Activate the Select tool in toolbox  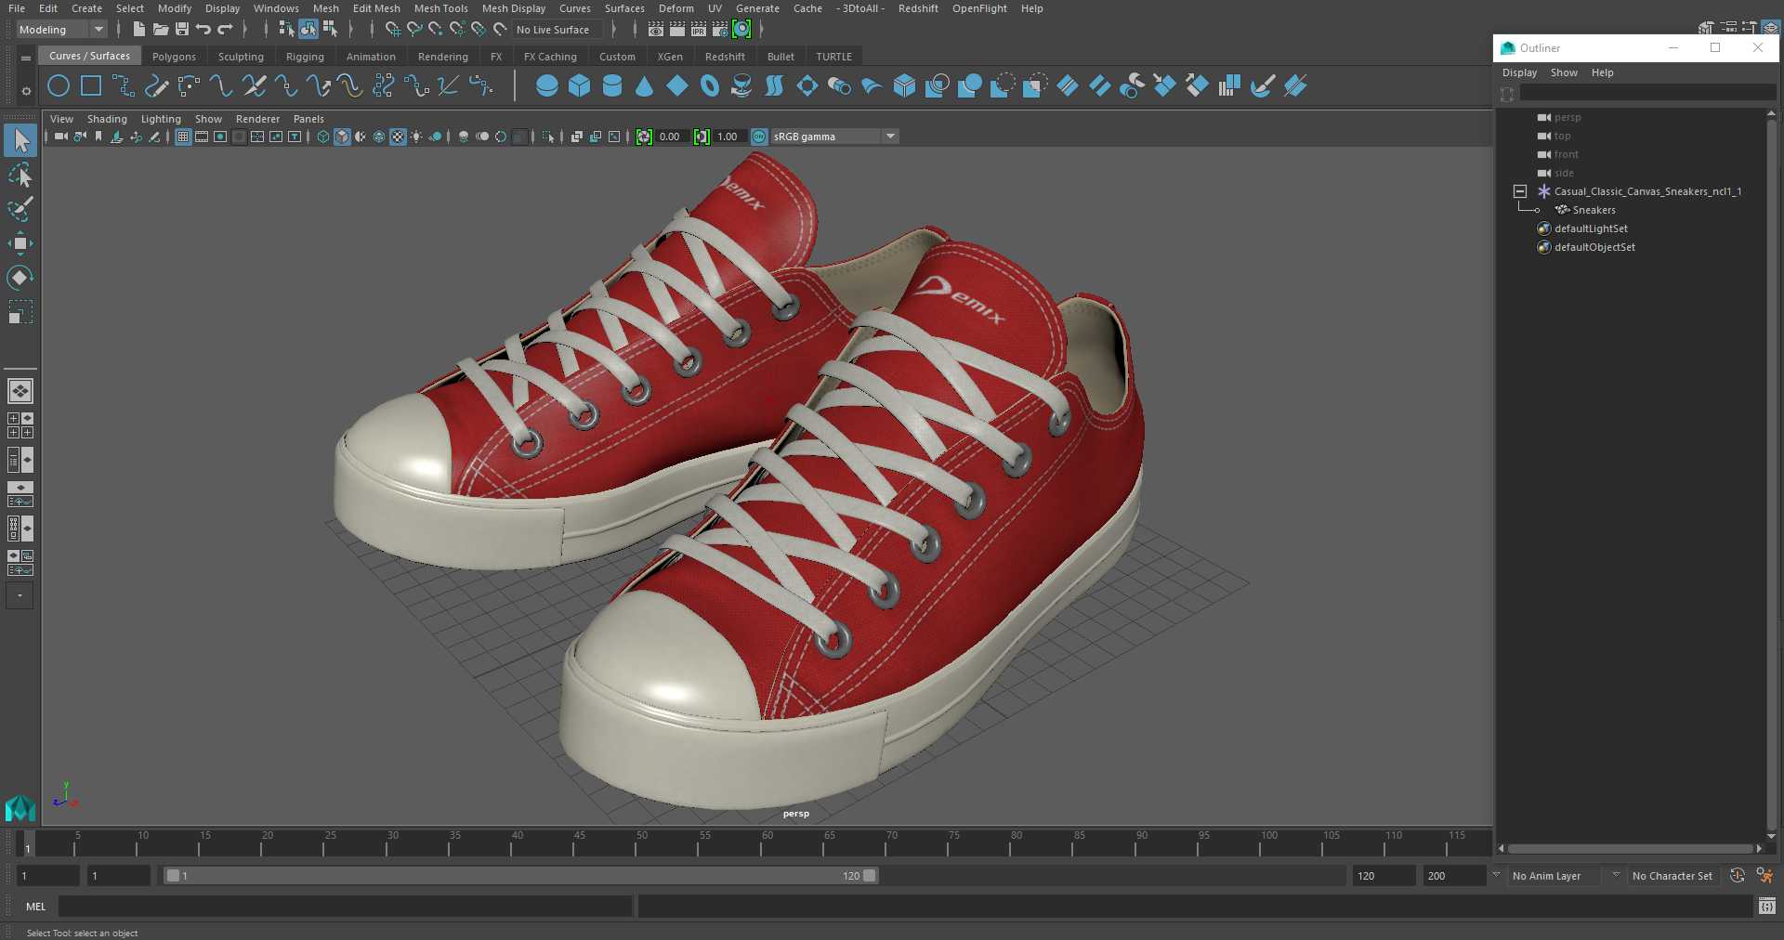click(20, 140)
